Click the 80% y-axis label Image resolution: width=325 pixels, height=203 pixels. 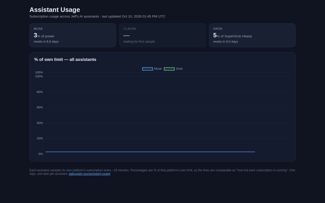tap(40, 92)
